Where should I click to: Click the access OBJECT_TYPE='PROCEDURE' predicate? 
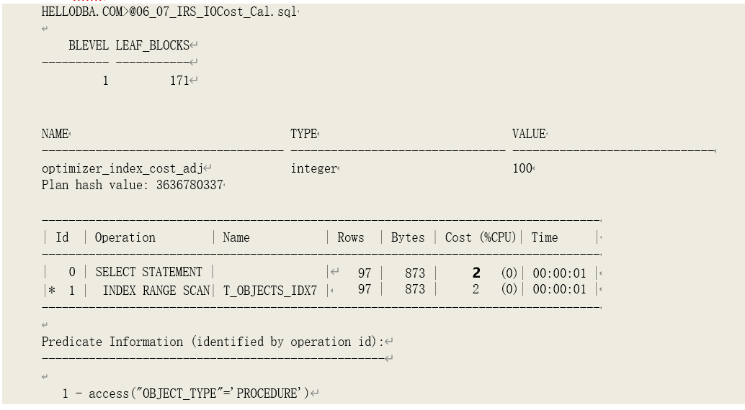tap(189, 393)
